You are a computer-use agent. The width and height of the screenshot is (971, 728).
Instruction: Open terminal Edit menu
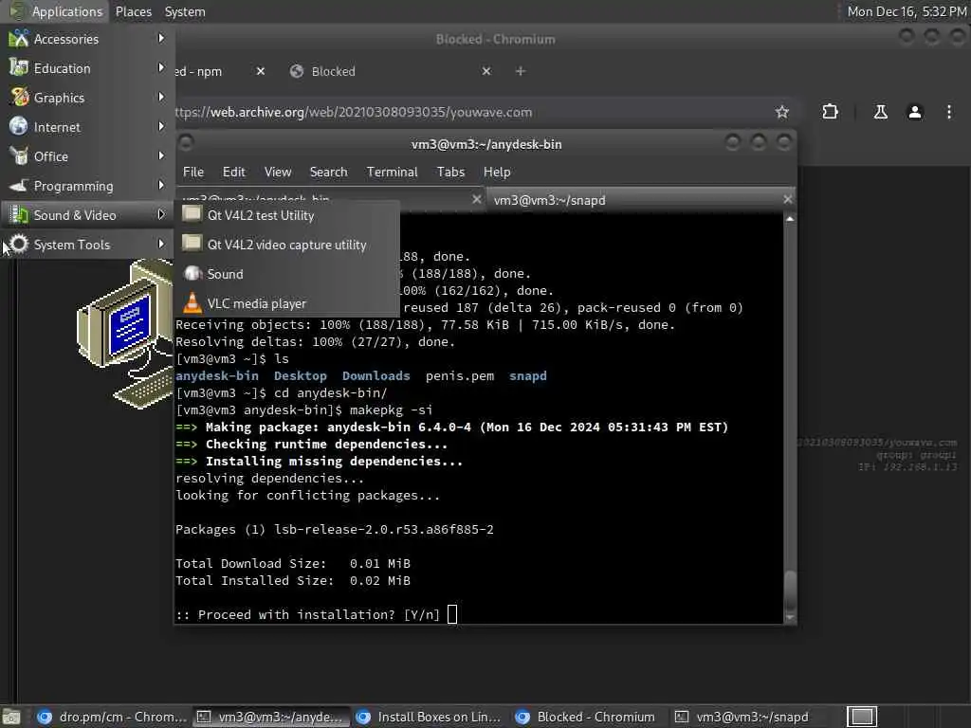click(x=233, y=172)
